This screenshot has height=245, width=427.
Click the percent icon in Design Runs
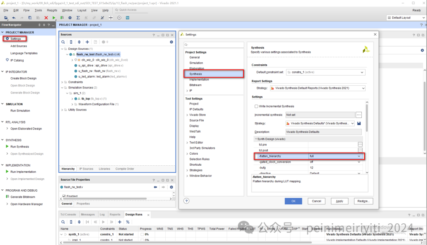[x=128, y=222]
